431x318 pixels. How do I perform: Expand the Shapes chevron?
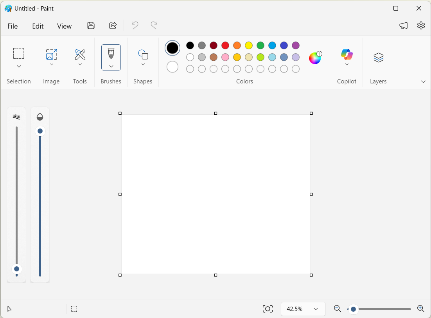pos(143,65)
